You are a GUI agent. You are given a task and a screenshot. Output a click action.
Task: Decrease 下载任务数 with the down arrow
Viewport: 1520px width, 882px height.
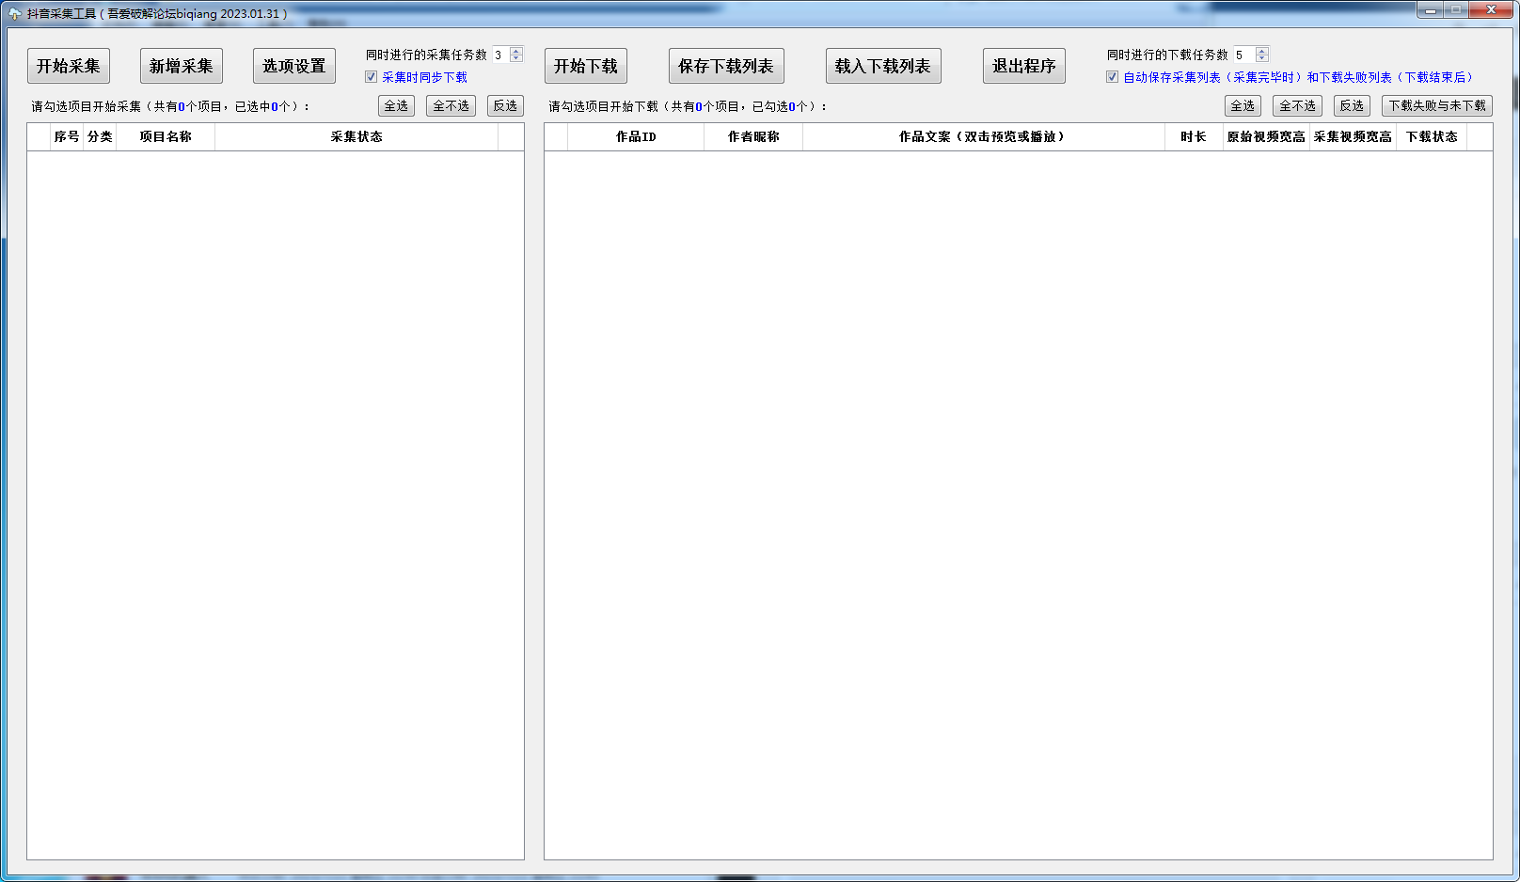pyautogui.click(x=1262, y=58)
